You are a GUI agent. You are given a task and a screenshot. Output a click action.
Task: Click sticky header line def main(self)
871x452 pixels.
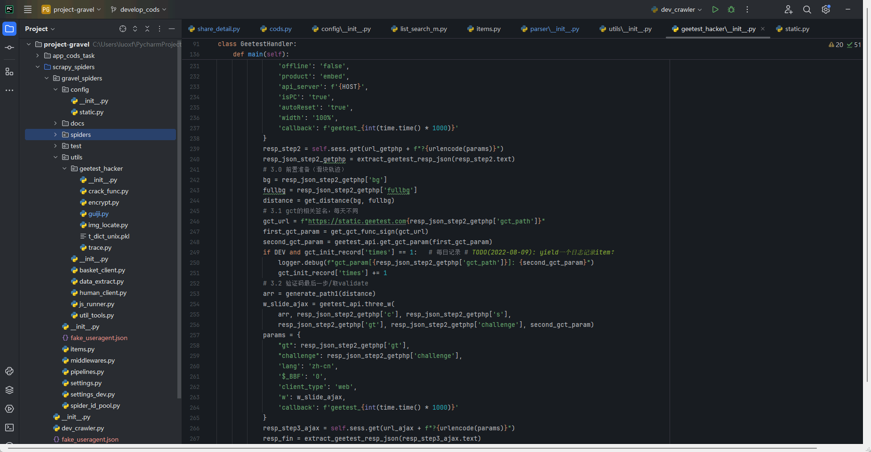point(261,54)
